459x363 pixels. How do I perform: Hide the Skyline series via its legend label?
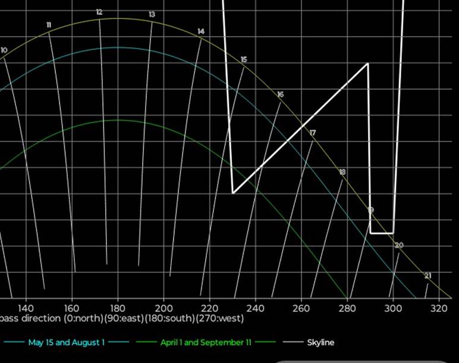pyautogui.click(x=320, y=342)
